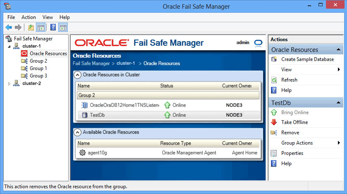
Task: Click Create Sample Database action
Action: pyautogui.click(x=307, y=59)
